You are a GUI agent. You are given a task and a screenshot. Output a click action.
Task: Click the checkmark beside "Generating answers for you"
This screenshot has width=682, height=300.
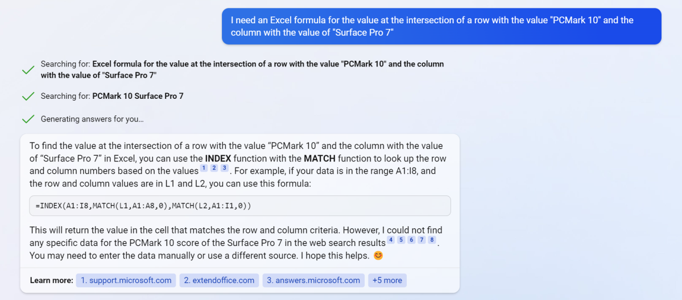coord(28,119)
